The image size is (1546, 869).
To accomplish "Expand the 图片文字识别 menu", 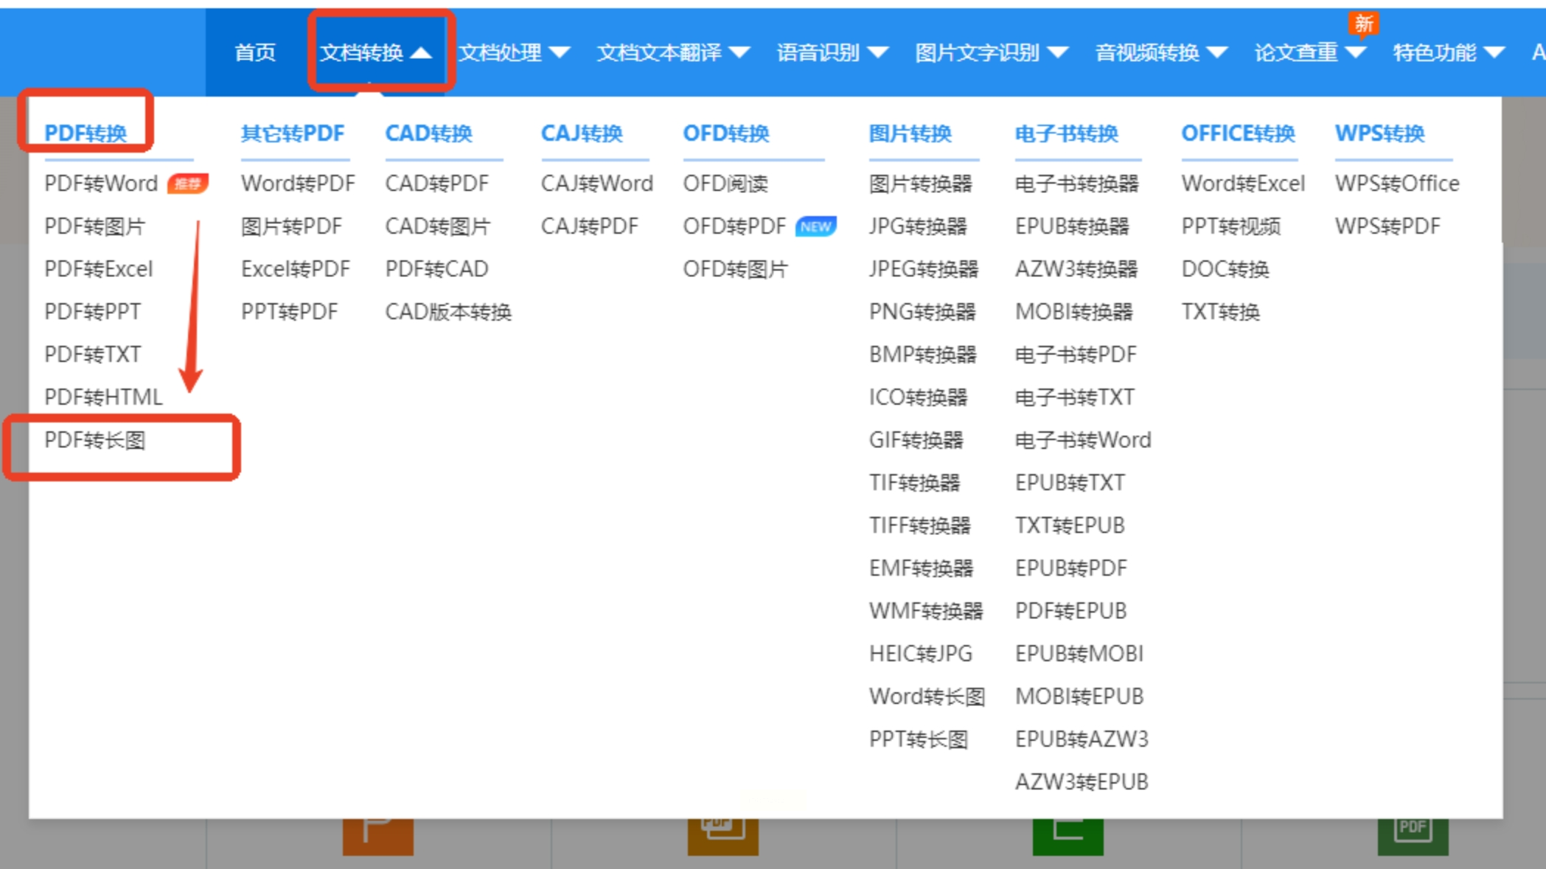I will (x=991, y=52).
